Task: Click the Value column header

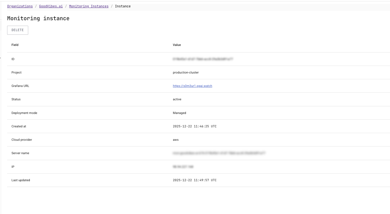Action: 177,45
